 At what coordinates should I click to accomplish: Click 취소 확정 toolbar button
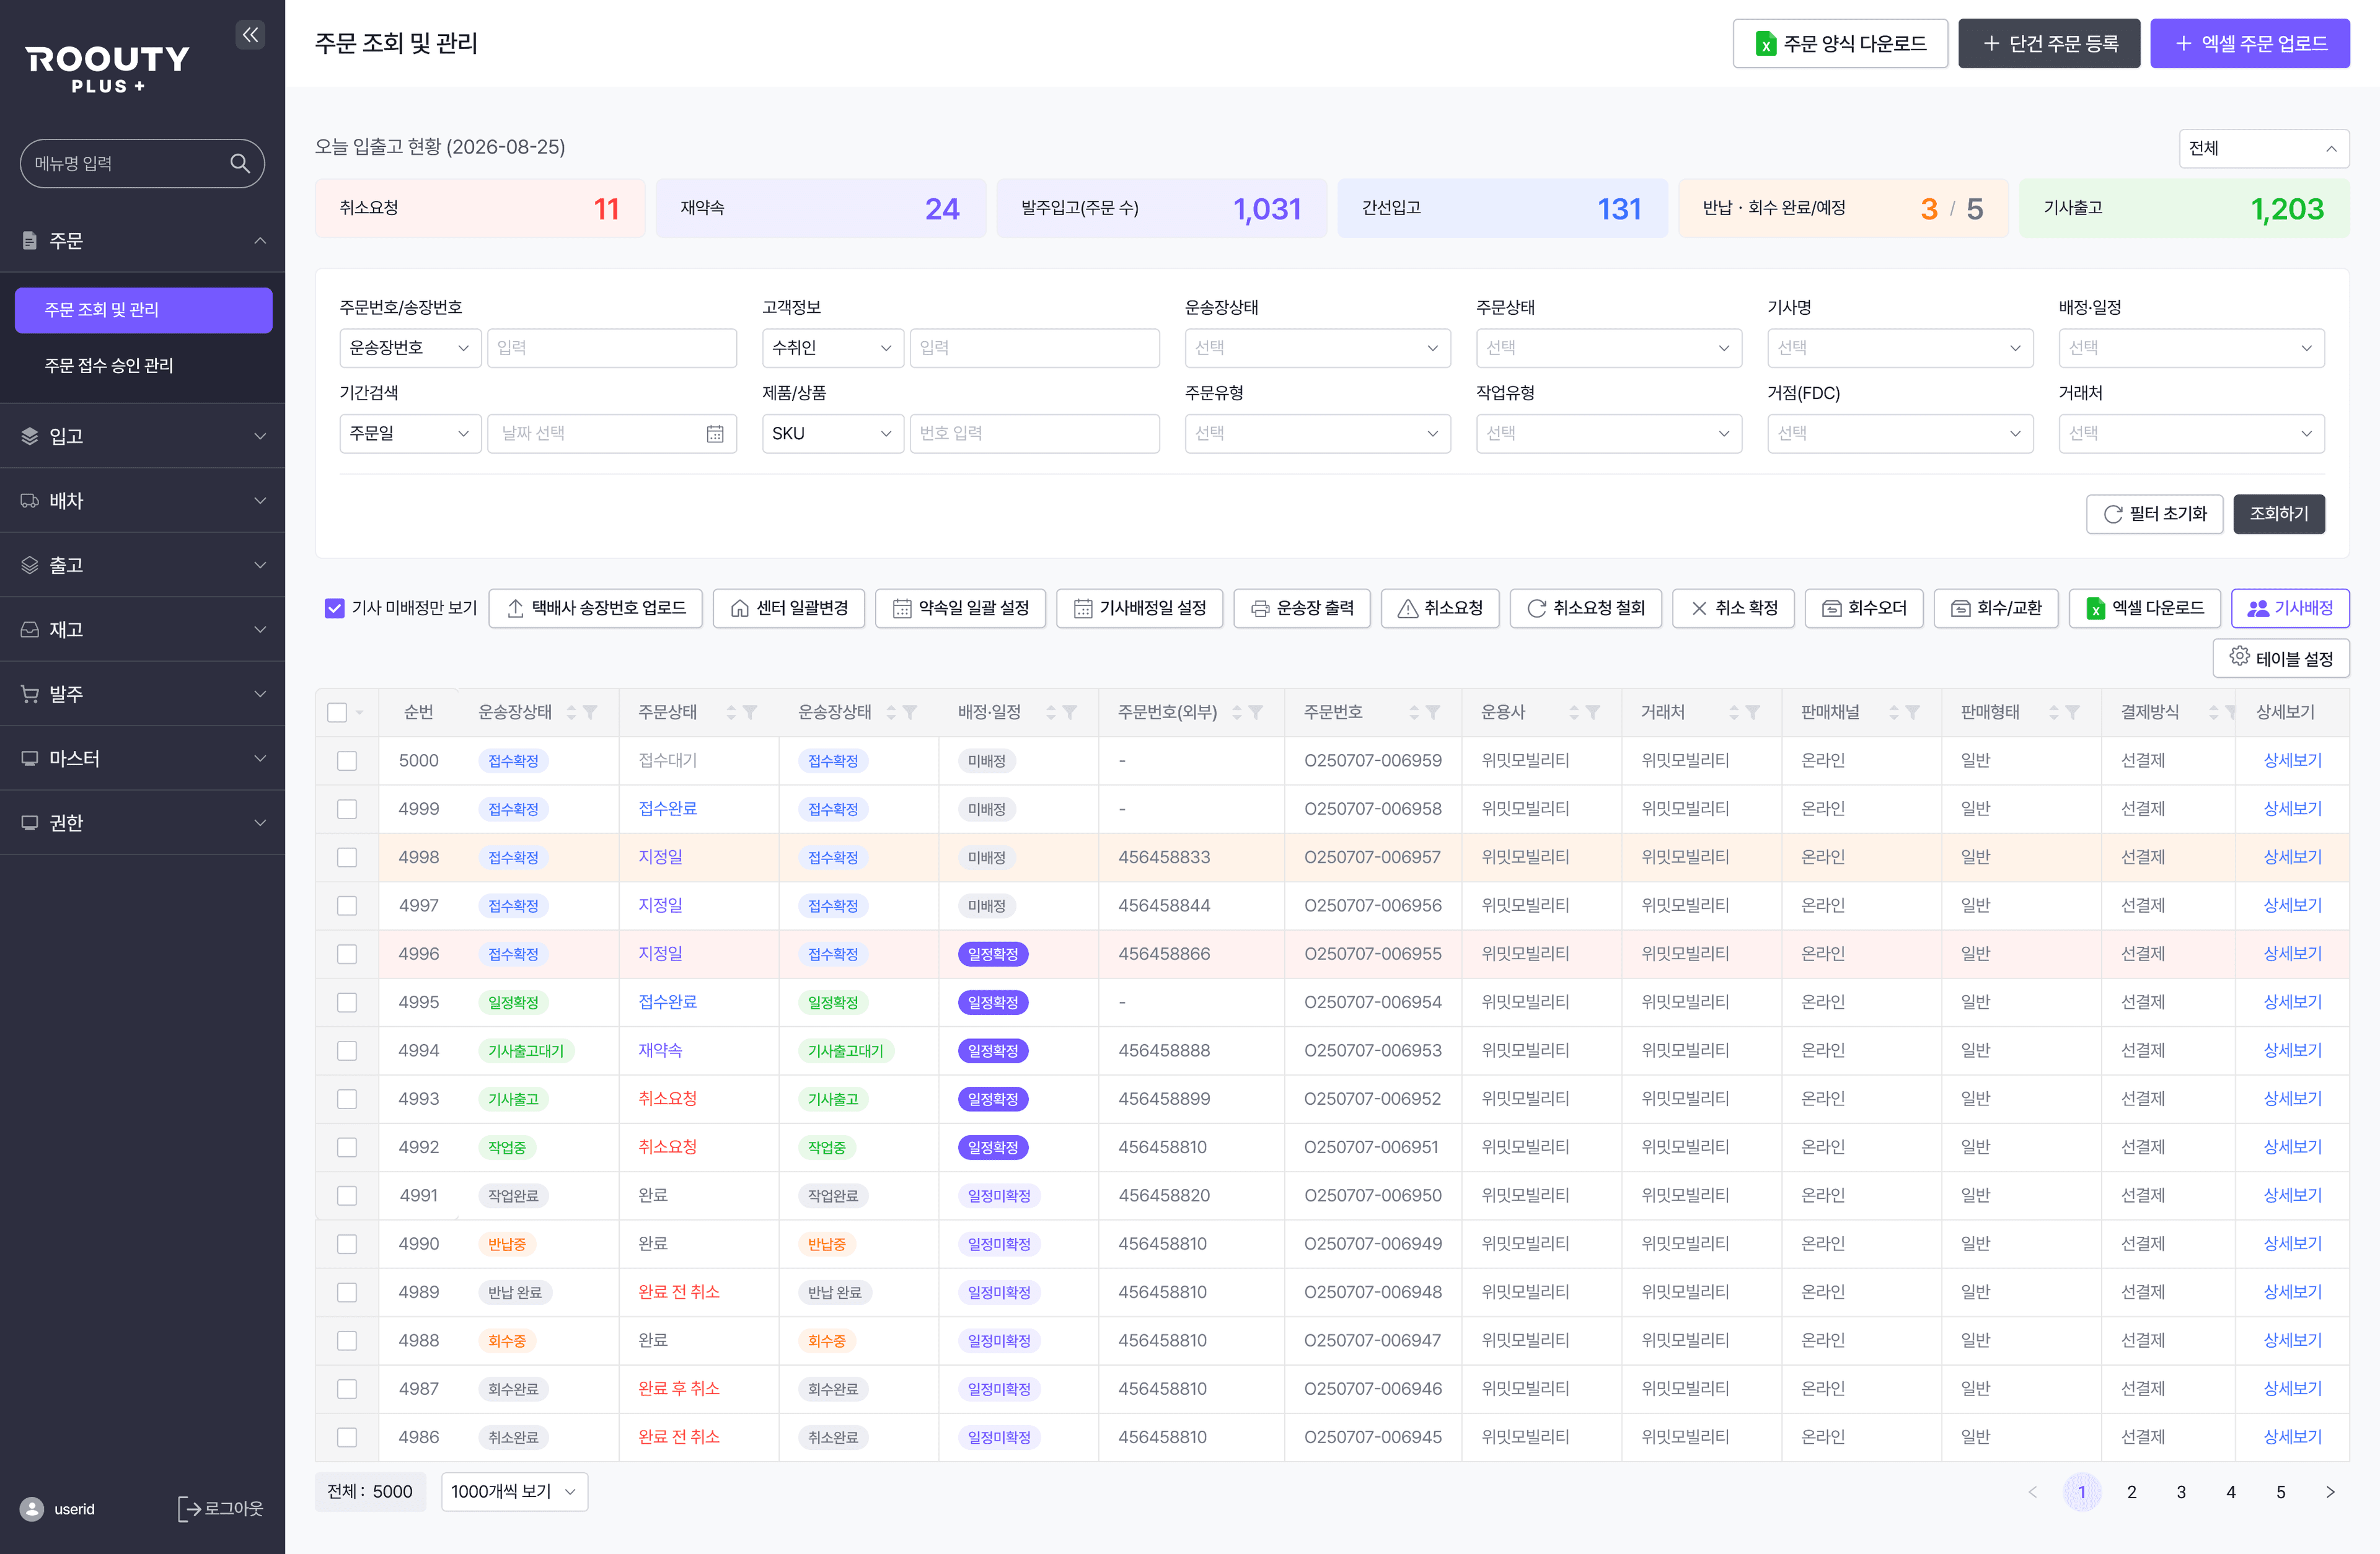click(1734, 608)
